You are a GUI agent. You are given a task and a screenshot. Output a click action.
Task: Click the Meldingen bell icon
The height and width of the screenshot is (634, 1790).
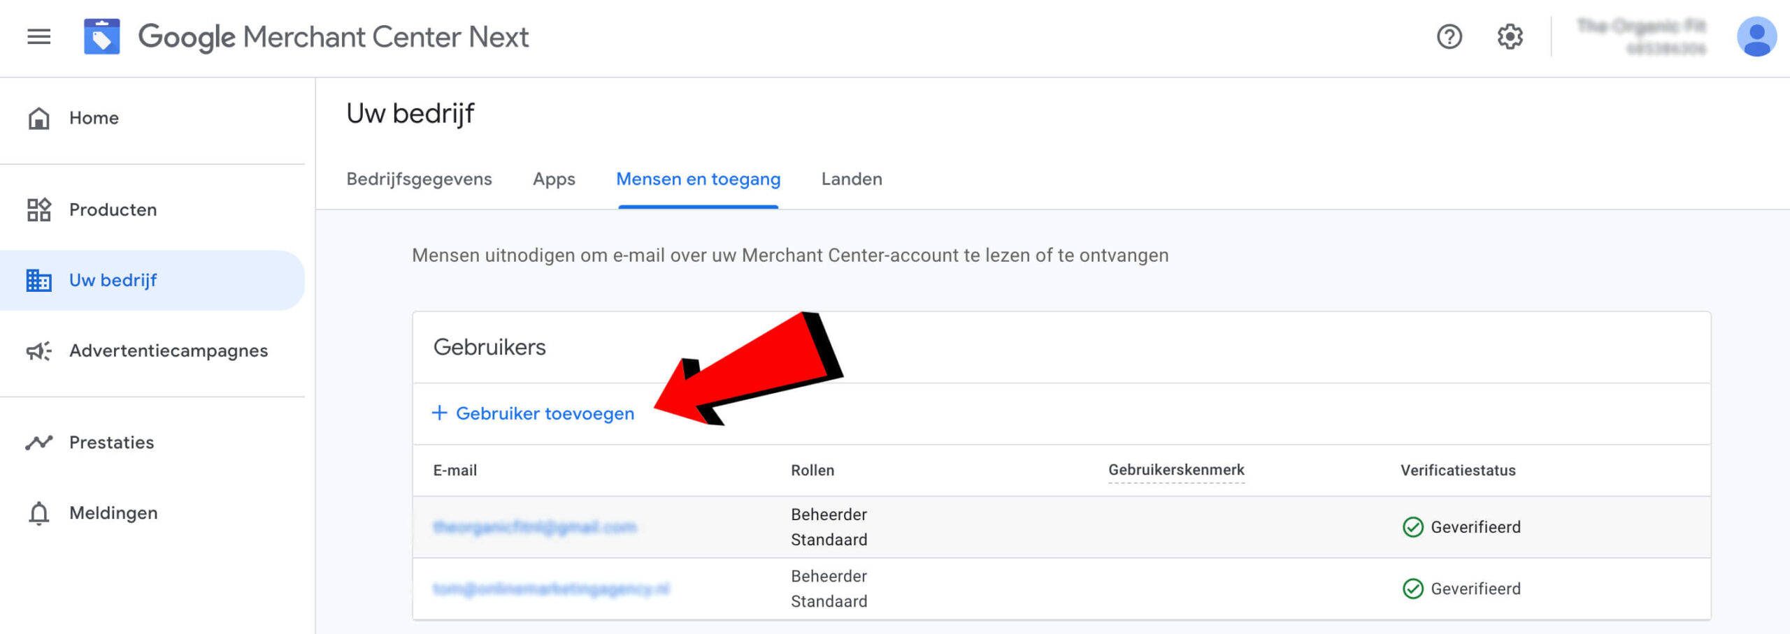(39, 513)
